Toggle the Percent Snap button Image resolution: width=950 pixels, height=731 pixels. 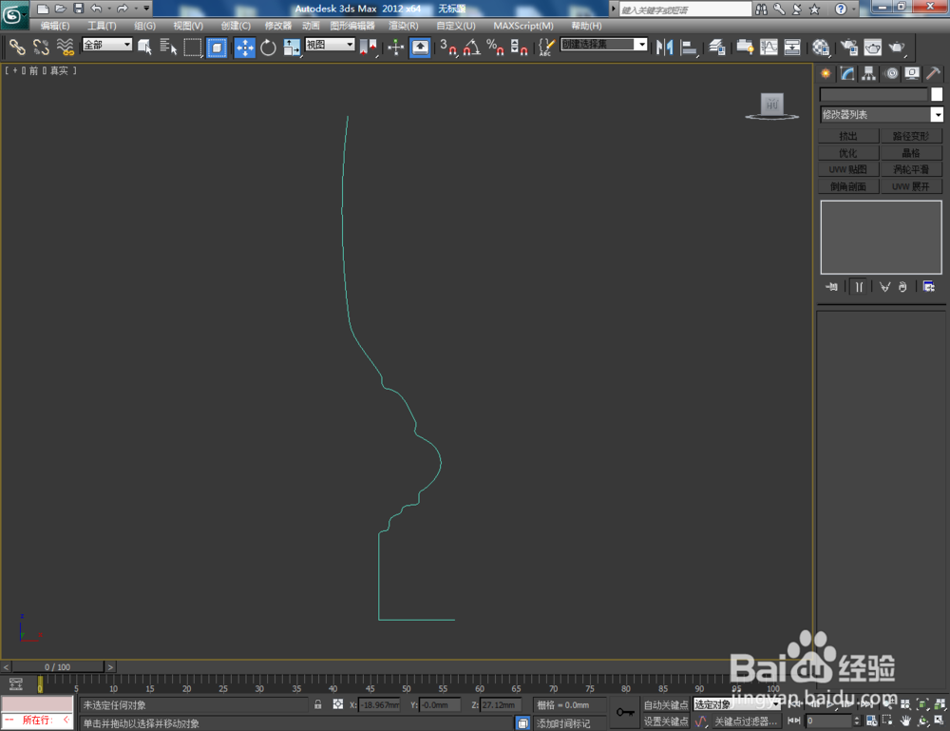[496, 48]
